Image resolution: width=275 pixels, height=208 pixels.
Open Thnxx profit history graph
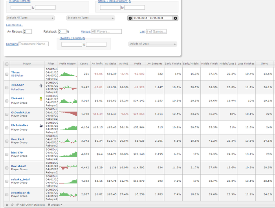click(68, 74)
